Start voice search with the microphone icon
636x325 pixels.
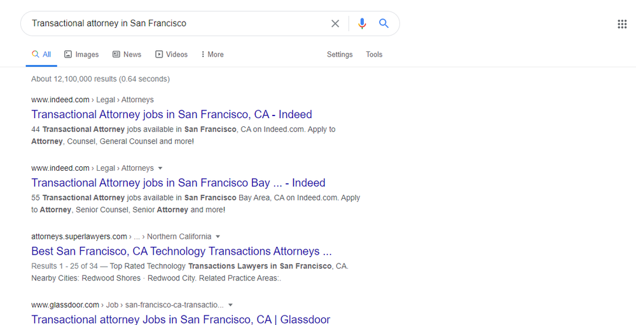[363, 23]
